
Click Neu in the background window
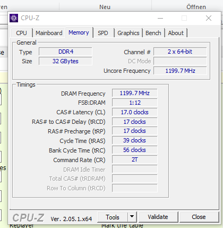tap(105, 7)
